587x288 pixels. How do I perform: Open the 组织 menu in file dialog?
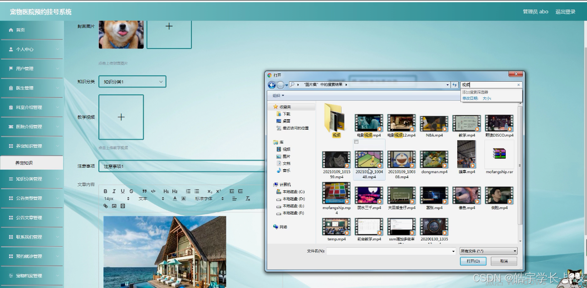pos(279,96)
